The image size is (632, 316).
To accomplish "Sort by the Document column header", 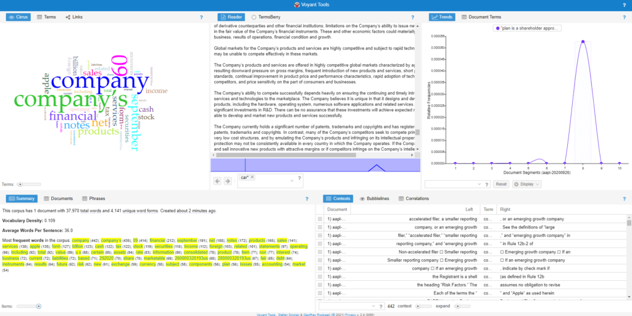I will click(338, 210).
